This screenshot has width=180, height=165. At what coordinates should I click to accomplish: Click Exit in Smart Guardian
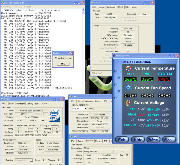point(122,140)
